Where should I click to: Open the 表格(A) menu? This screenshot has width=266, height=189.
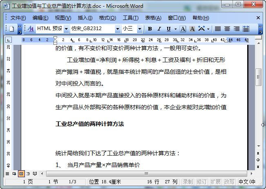[153, 18]
